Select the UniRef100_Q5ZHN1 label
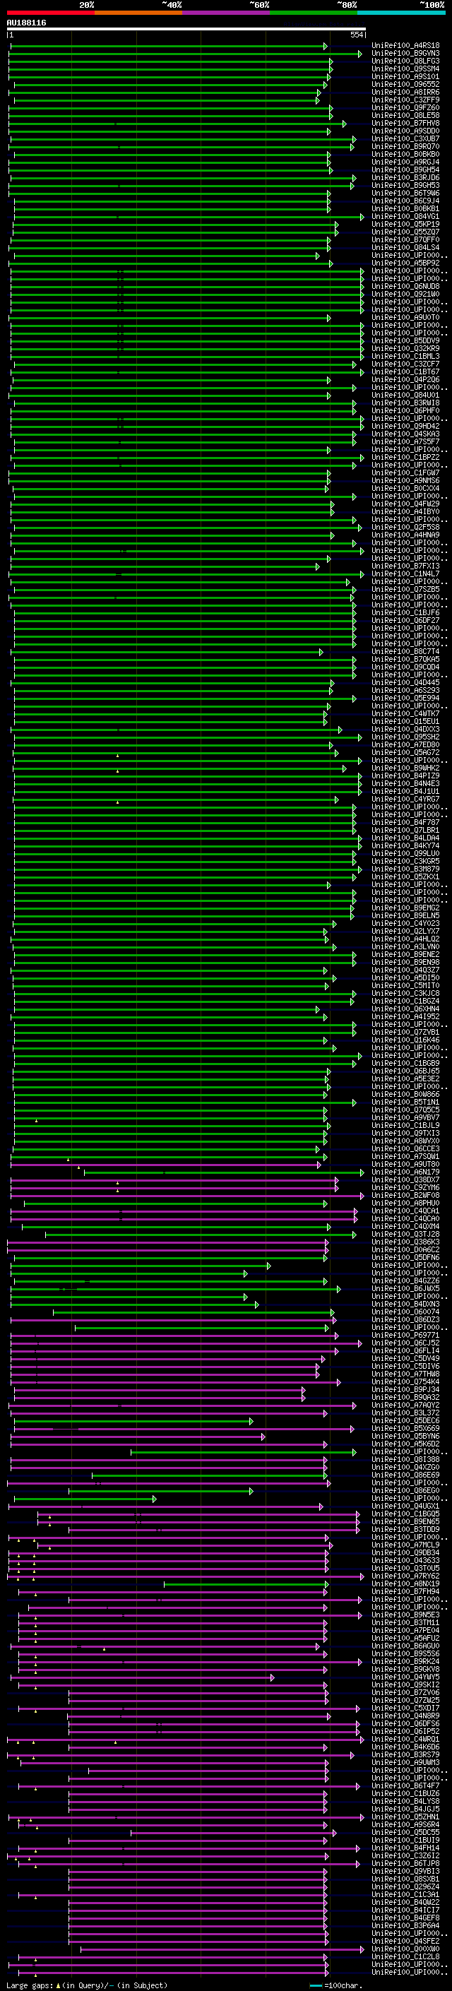 click(405, 1817)
